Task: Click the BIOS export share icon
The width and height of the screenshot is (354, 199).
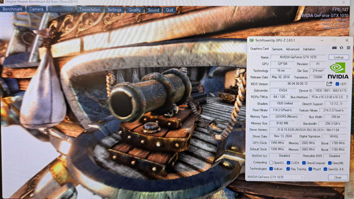Action: [x=329, y=84]
